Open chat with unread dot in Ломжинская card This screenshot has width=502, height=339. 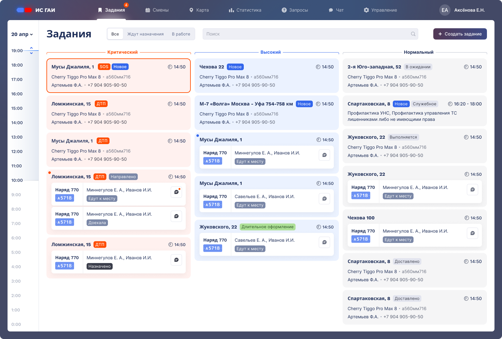click(176, 192)
